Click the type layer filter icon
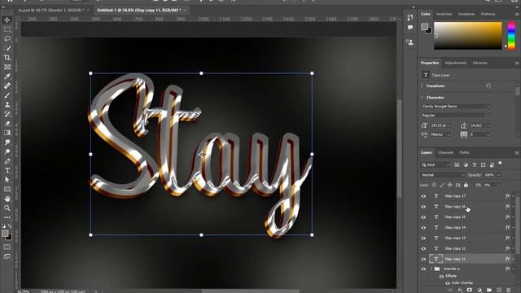The image size is (521, 293). [x=475, y=164]
